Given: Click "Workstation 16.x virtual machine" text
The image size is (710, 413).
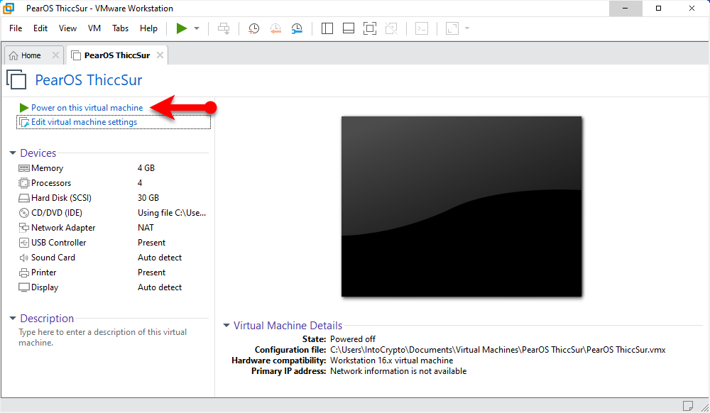Looking at the screenshot, I should tap(392, 360).
